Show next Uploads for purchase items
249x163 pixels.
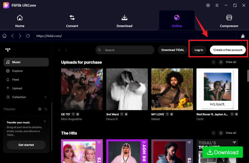(221, 62)
